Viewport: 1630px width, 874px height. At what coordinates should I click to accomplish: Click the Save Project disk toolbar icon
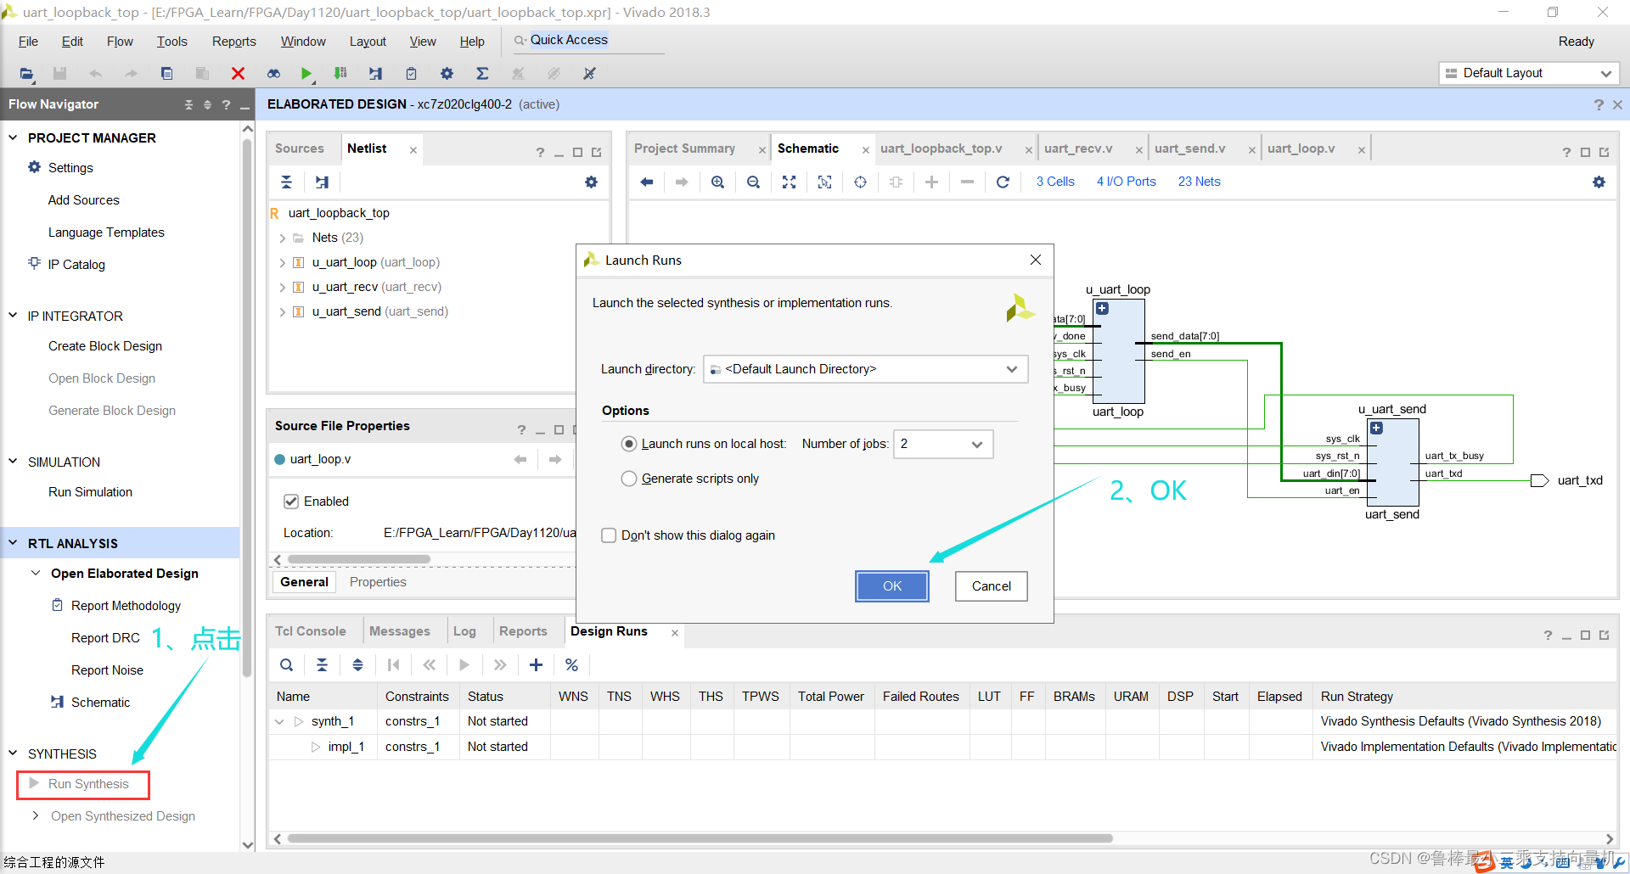[59, 74]
